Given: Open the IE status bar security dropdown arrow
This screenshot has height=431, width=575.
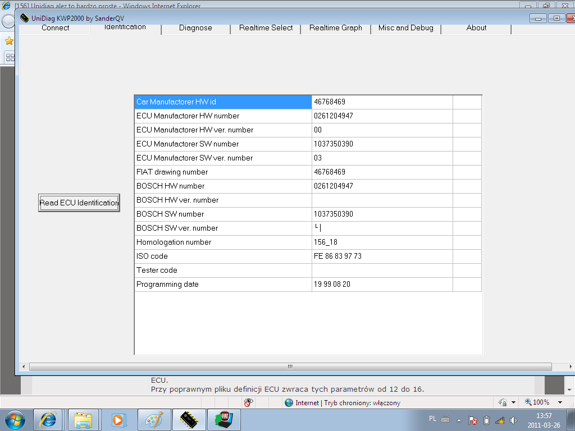Looking at the screenshot, I should coord(513,402).
